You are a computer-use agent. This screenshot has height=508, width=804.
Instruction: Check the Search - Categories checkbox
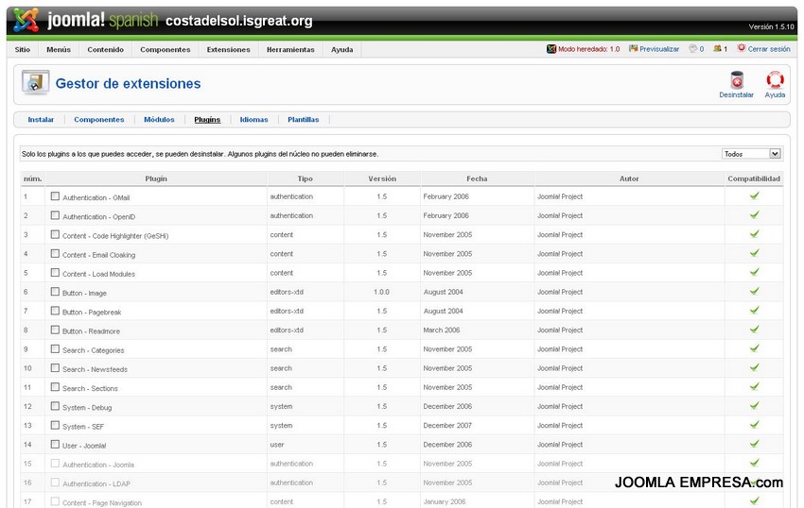pos(56,348)
